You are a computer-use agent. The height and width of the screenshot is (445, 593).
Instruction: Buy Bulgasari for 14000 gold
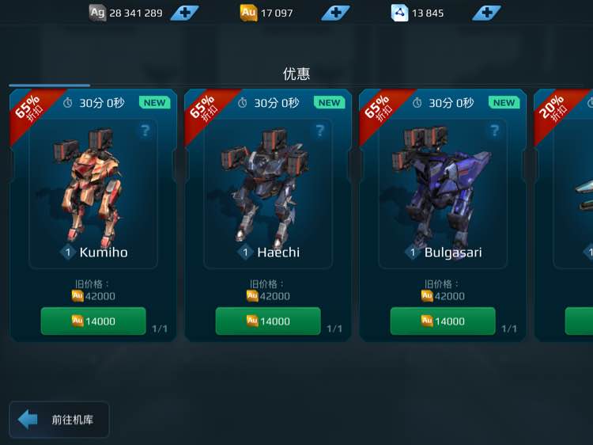[443, 321]
